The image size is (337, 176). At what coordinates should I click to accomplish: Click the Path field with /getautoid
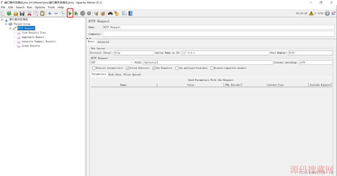(x=207, y=62)
